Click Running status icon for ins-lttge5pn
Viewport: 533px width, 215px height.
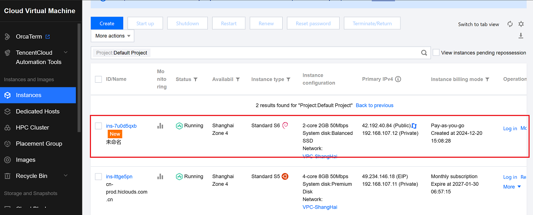(x=179, y=177)
